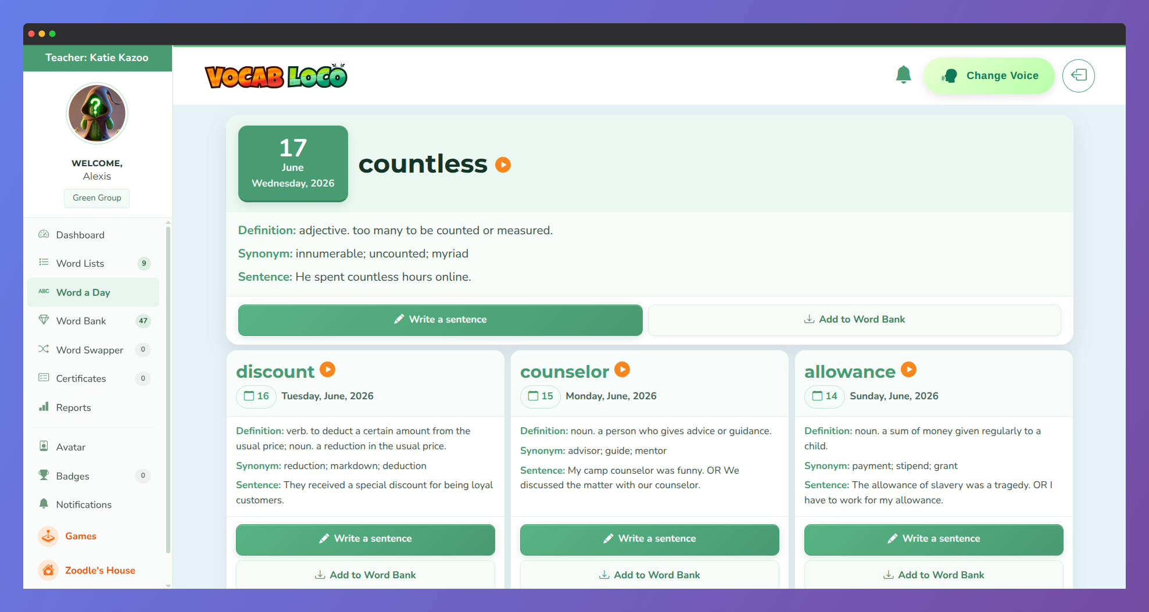Add countless to Word Bank
The height and width of the screenshot is (612, 1149).
click(x=854, y=320)
